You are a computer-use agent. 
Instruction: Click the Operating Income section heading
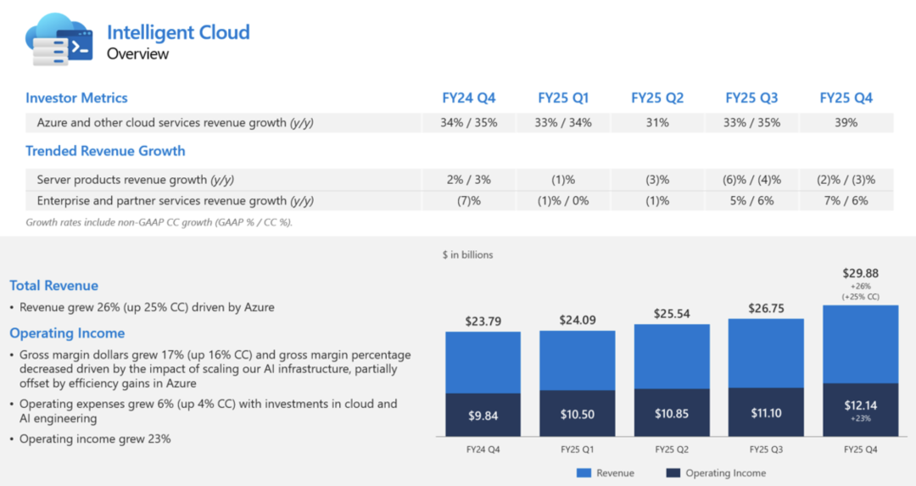click(x=67, y=333)
